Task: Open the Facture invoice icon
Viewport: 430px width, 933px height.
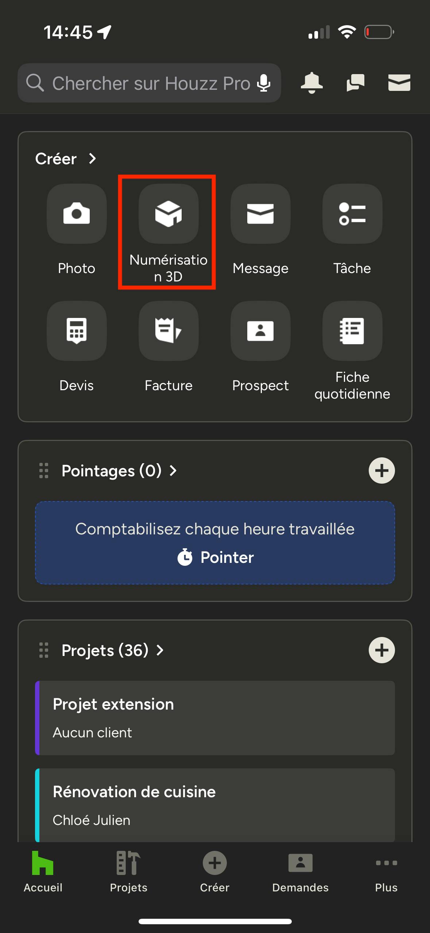Action: (x=168, y=331)
